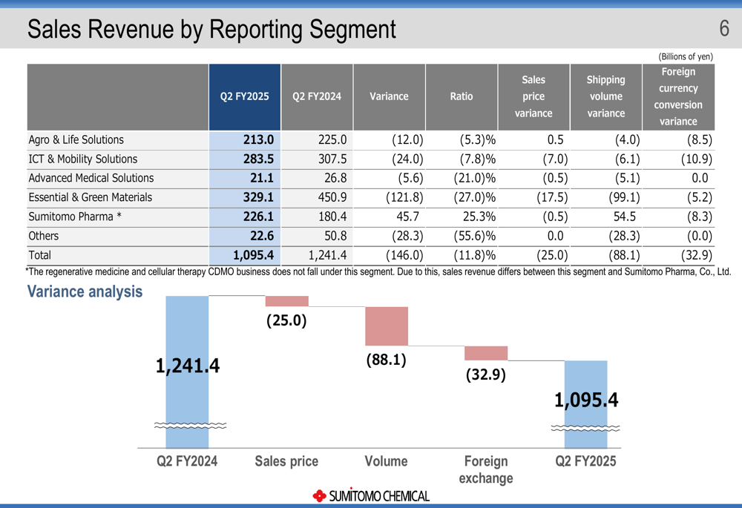Click the Sumitomo Chemical logo icon

pos(320,495)
